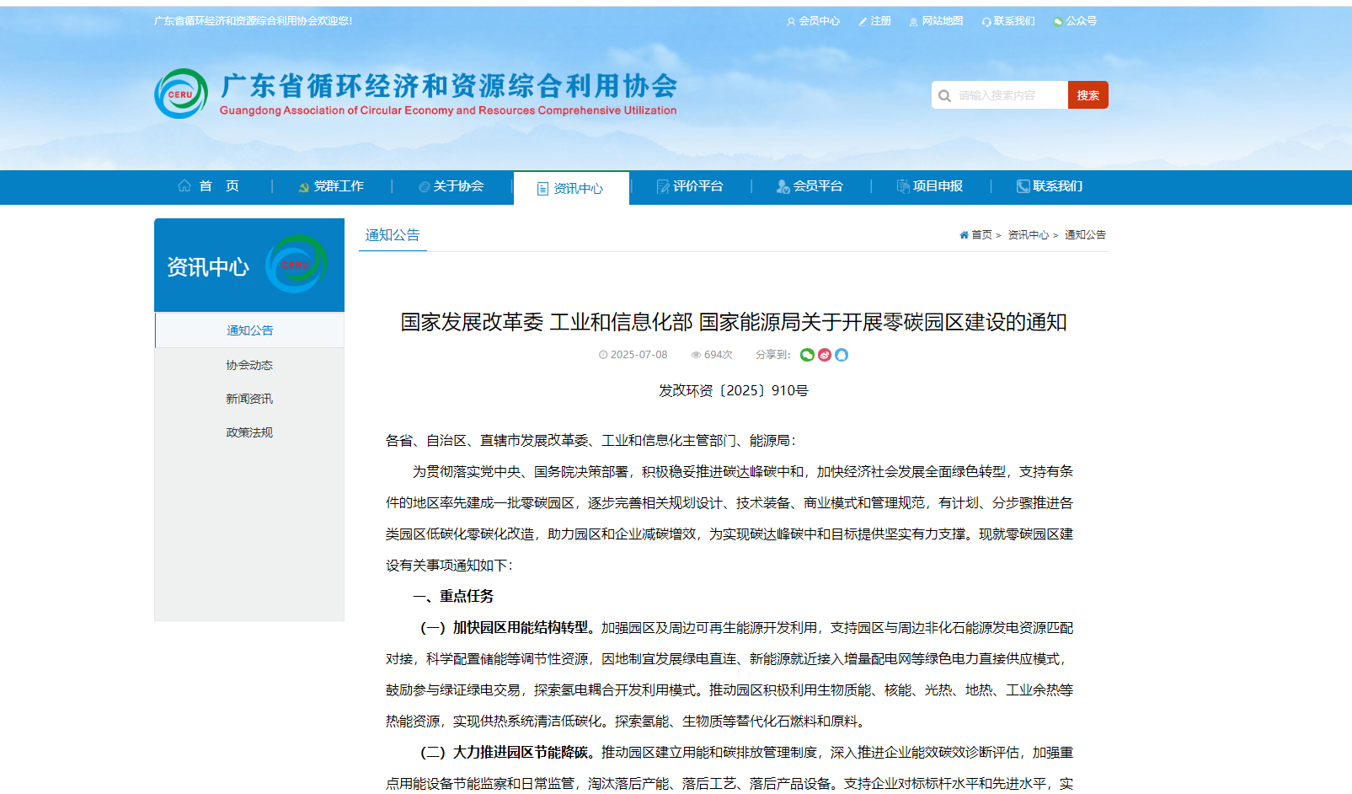The height and width of the screenshot is (794, 1352).
Task: Click the CERU logo in 资讯中心 sidebar banner
Action: pos(297,265)
